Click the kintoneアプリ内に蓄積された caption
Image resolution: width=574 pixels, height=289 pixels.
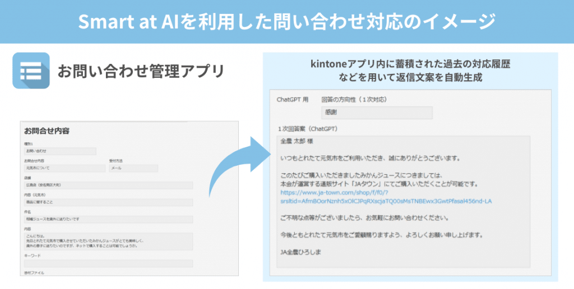tap(410, 71)
